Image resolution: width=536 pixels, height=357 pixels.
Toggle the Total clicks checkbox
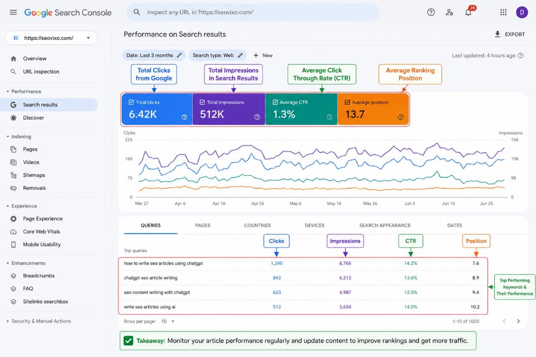click(131, 102)
